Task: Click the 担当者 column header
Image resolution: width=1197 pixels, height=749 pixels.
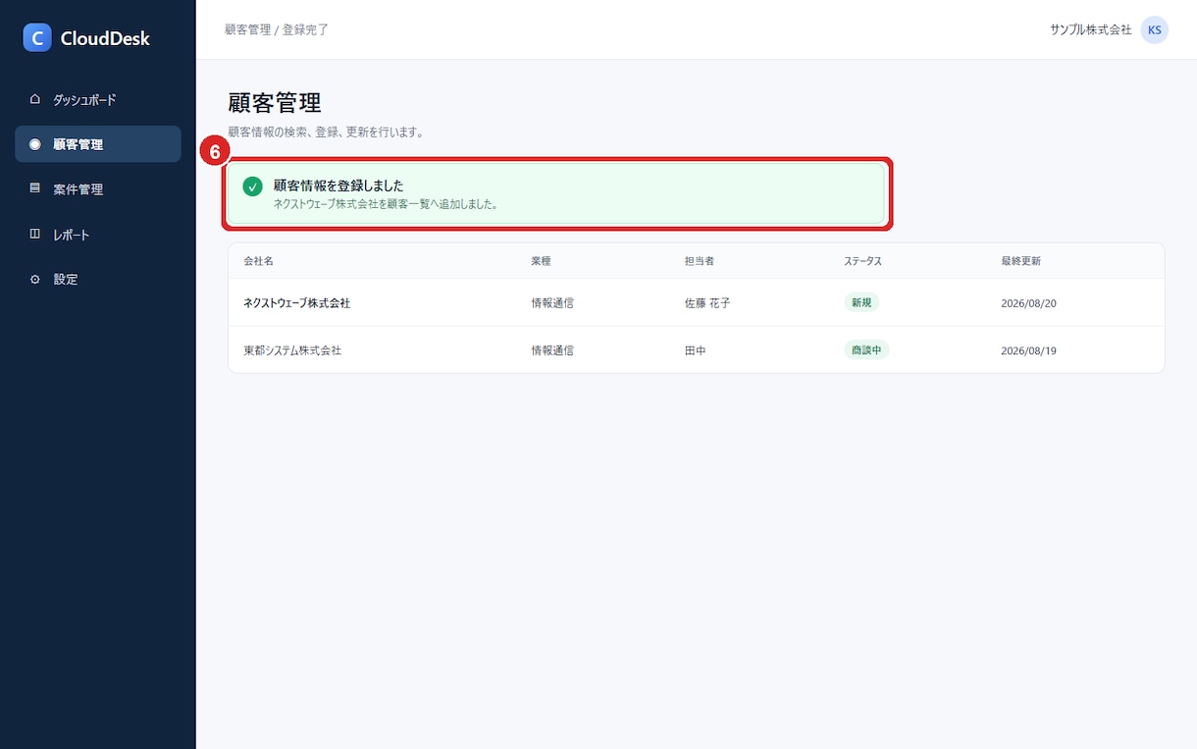Action: [x=700, y=261]
